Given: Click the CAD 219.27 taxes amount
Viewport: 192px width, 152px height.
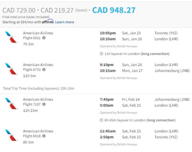Looking at the screenshot, I should pos(57,10).
